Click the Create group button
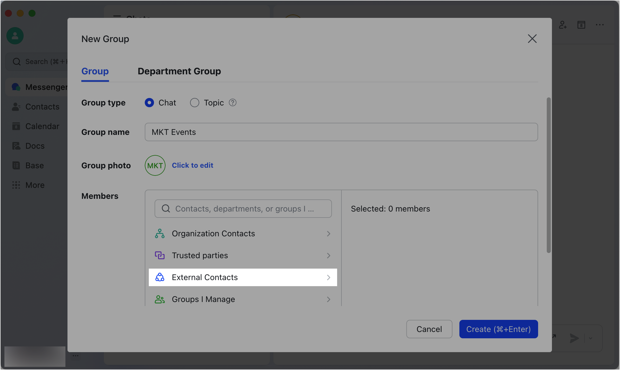 (x=498, y=329)
